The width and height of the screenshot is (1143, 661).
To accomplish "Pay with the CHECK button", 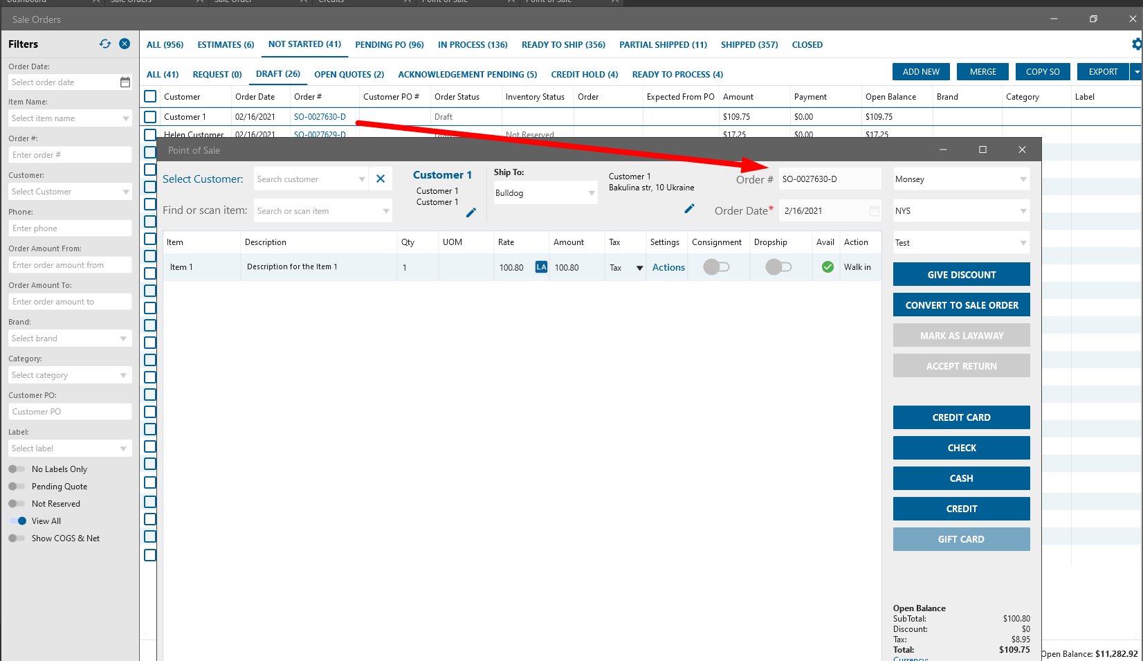I will click(x=962, y=448).
